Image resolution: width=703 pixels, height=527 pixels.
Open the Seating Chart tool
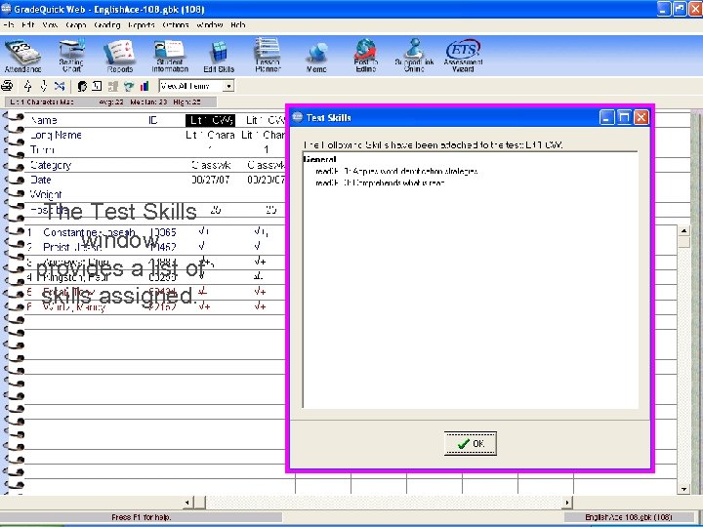[71, 57]
